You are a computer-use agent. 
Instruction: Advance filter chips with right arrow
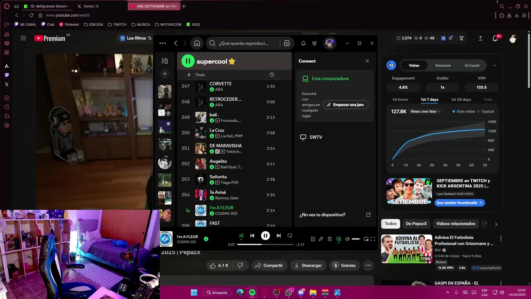pos(496,224)
